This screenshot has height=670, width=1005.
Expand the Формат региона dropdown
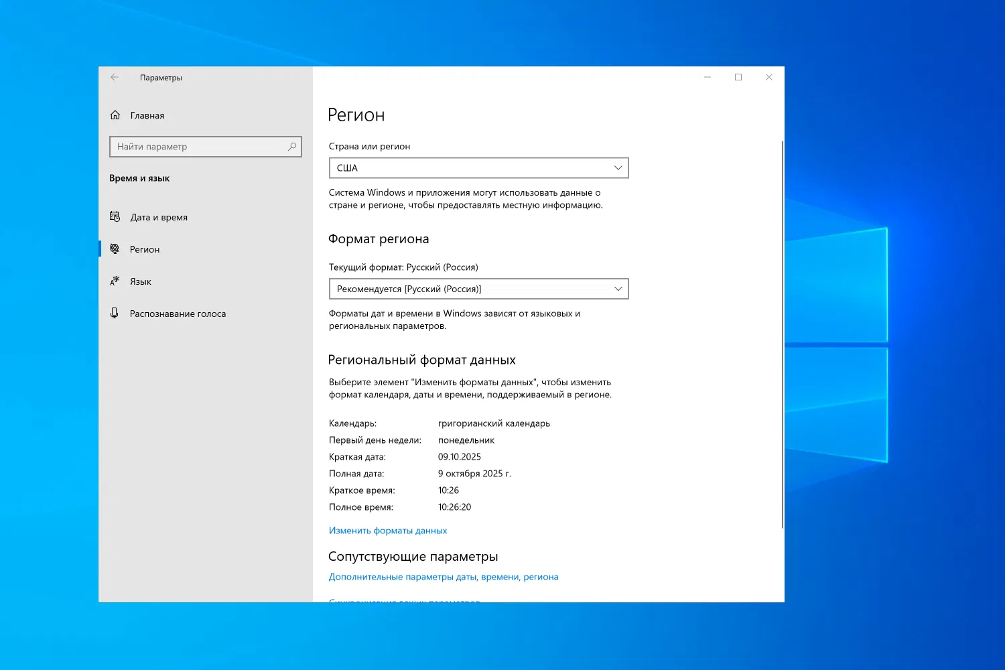tap(479, 289)
